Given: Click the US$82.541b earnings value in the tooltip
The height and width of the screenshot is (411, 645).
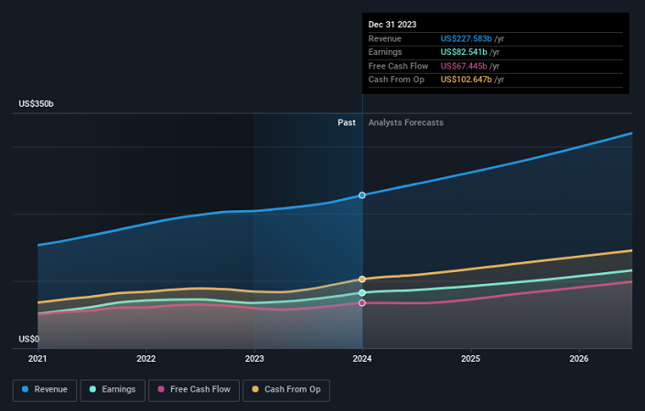Looking at the screenshot, I should pos(463,53).
